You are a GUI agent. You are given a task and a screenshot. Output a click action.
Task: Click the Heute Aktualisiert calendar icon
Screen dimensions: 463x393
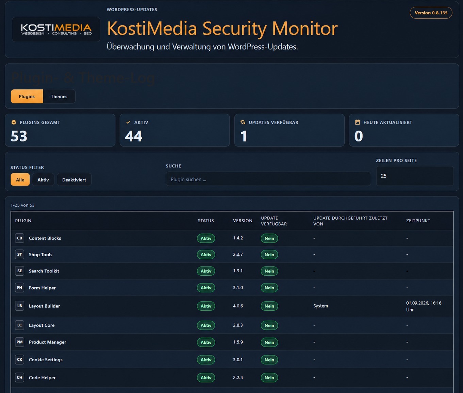click(358, 122)
